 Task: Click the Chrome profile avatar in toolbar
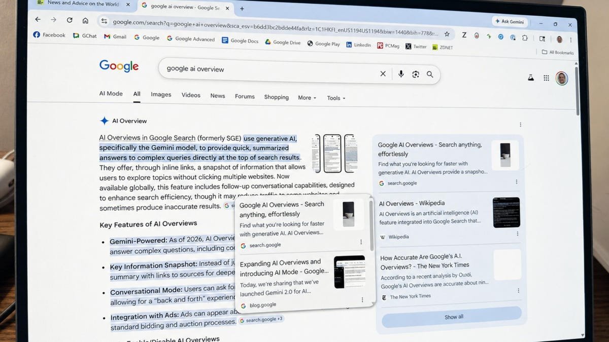[559, 39]
